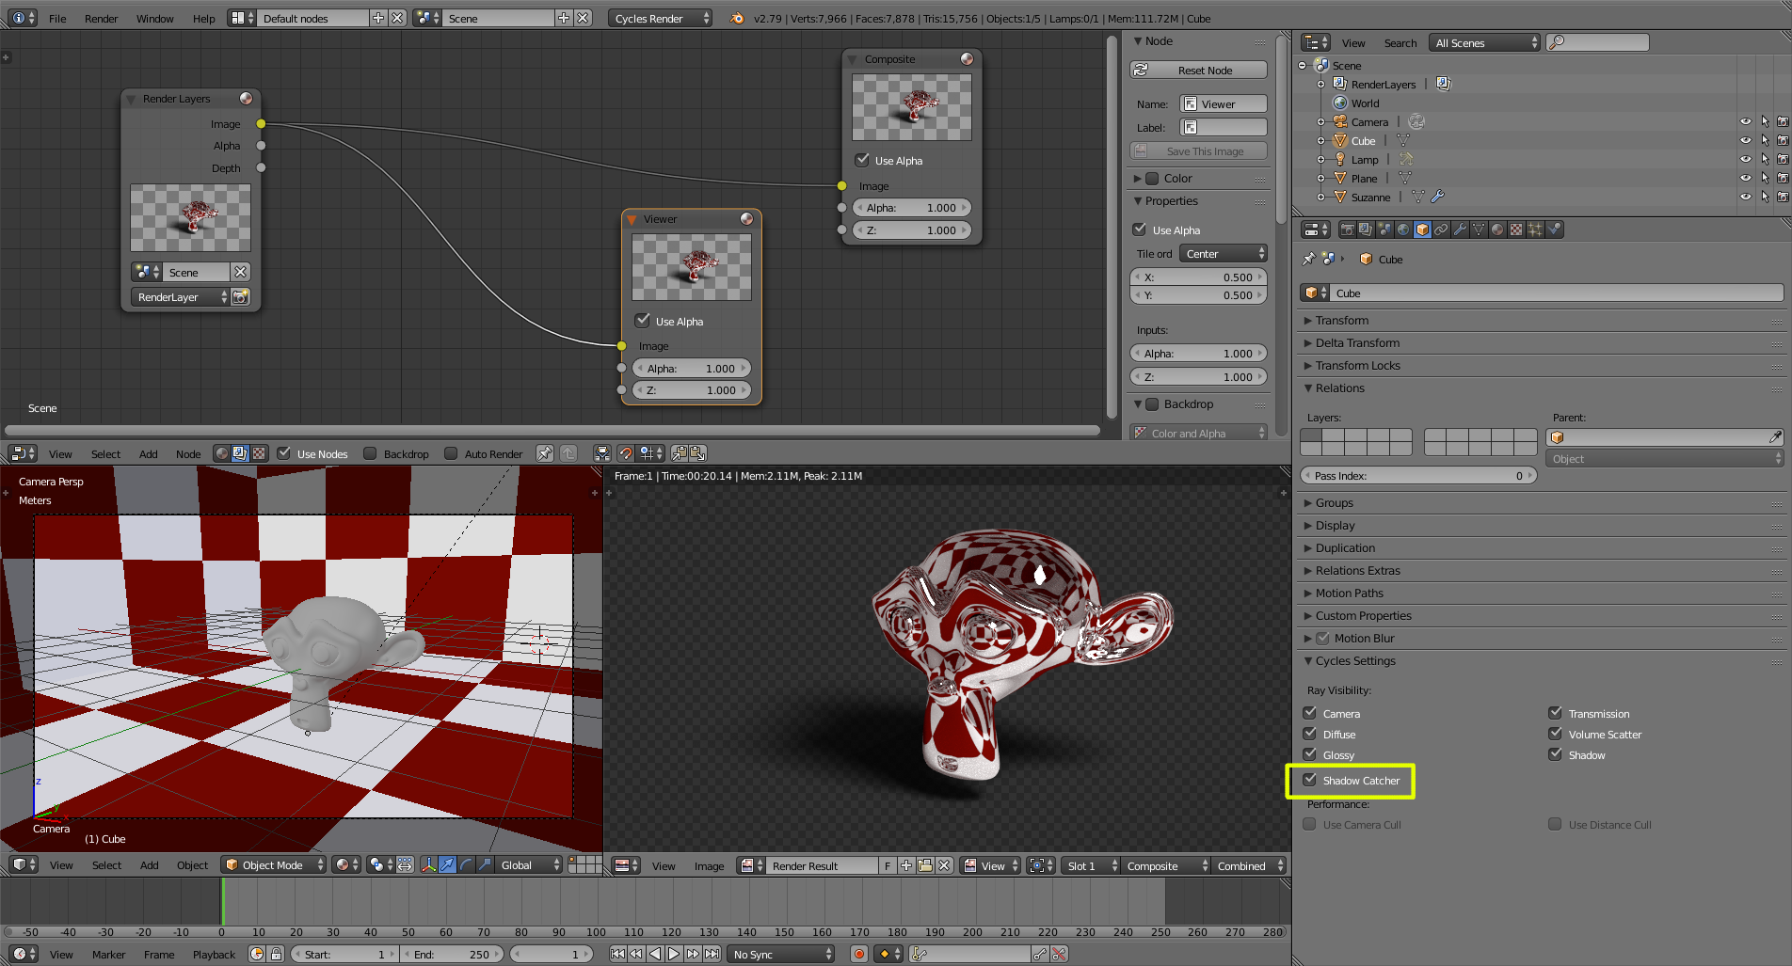The height and width of the screenshot is (966, 1792).
Task: Click the outliner Search menu
Action: coord(1400,42)
